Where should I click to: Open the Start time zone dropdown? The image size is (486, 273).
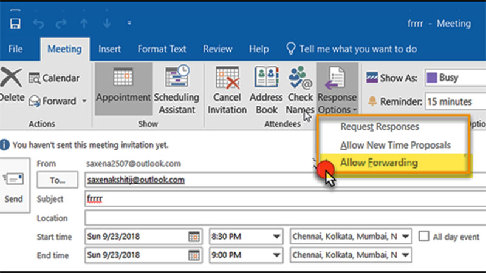pos(405,237)
